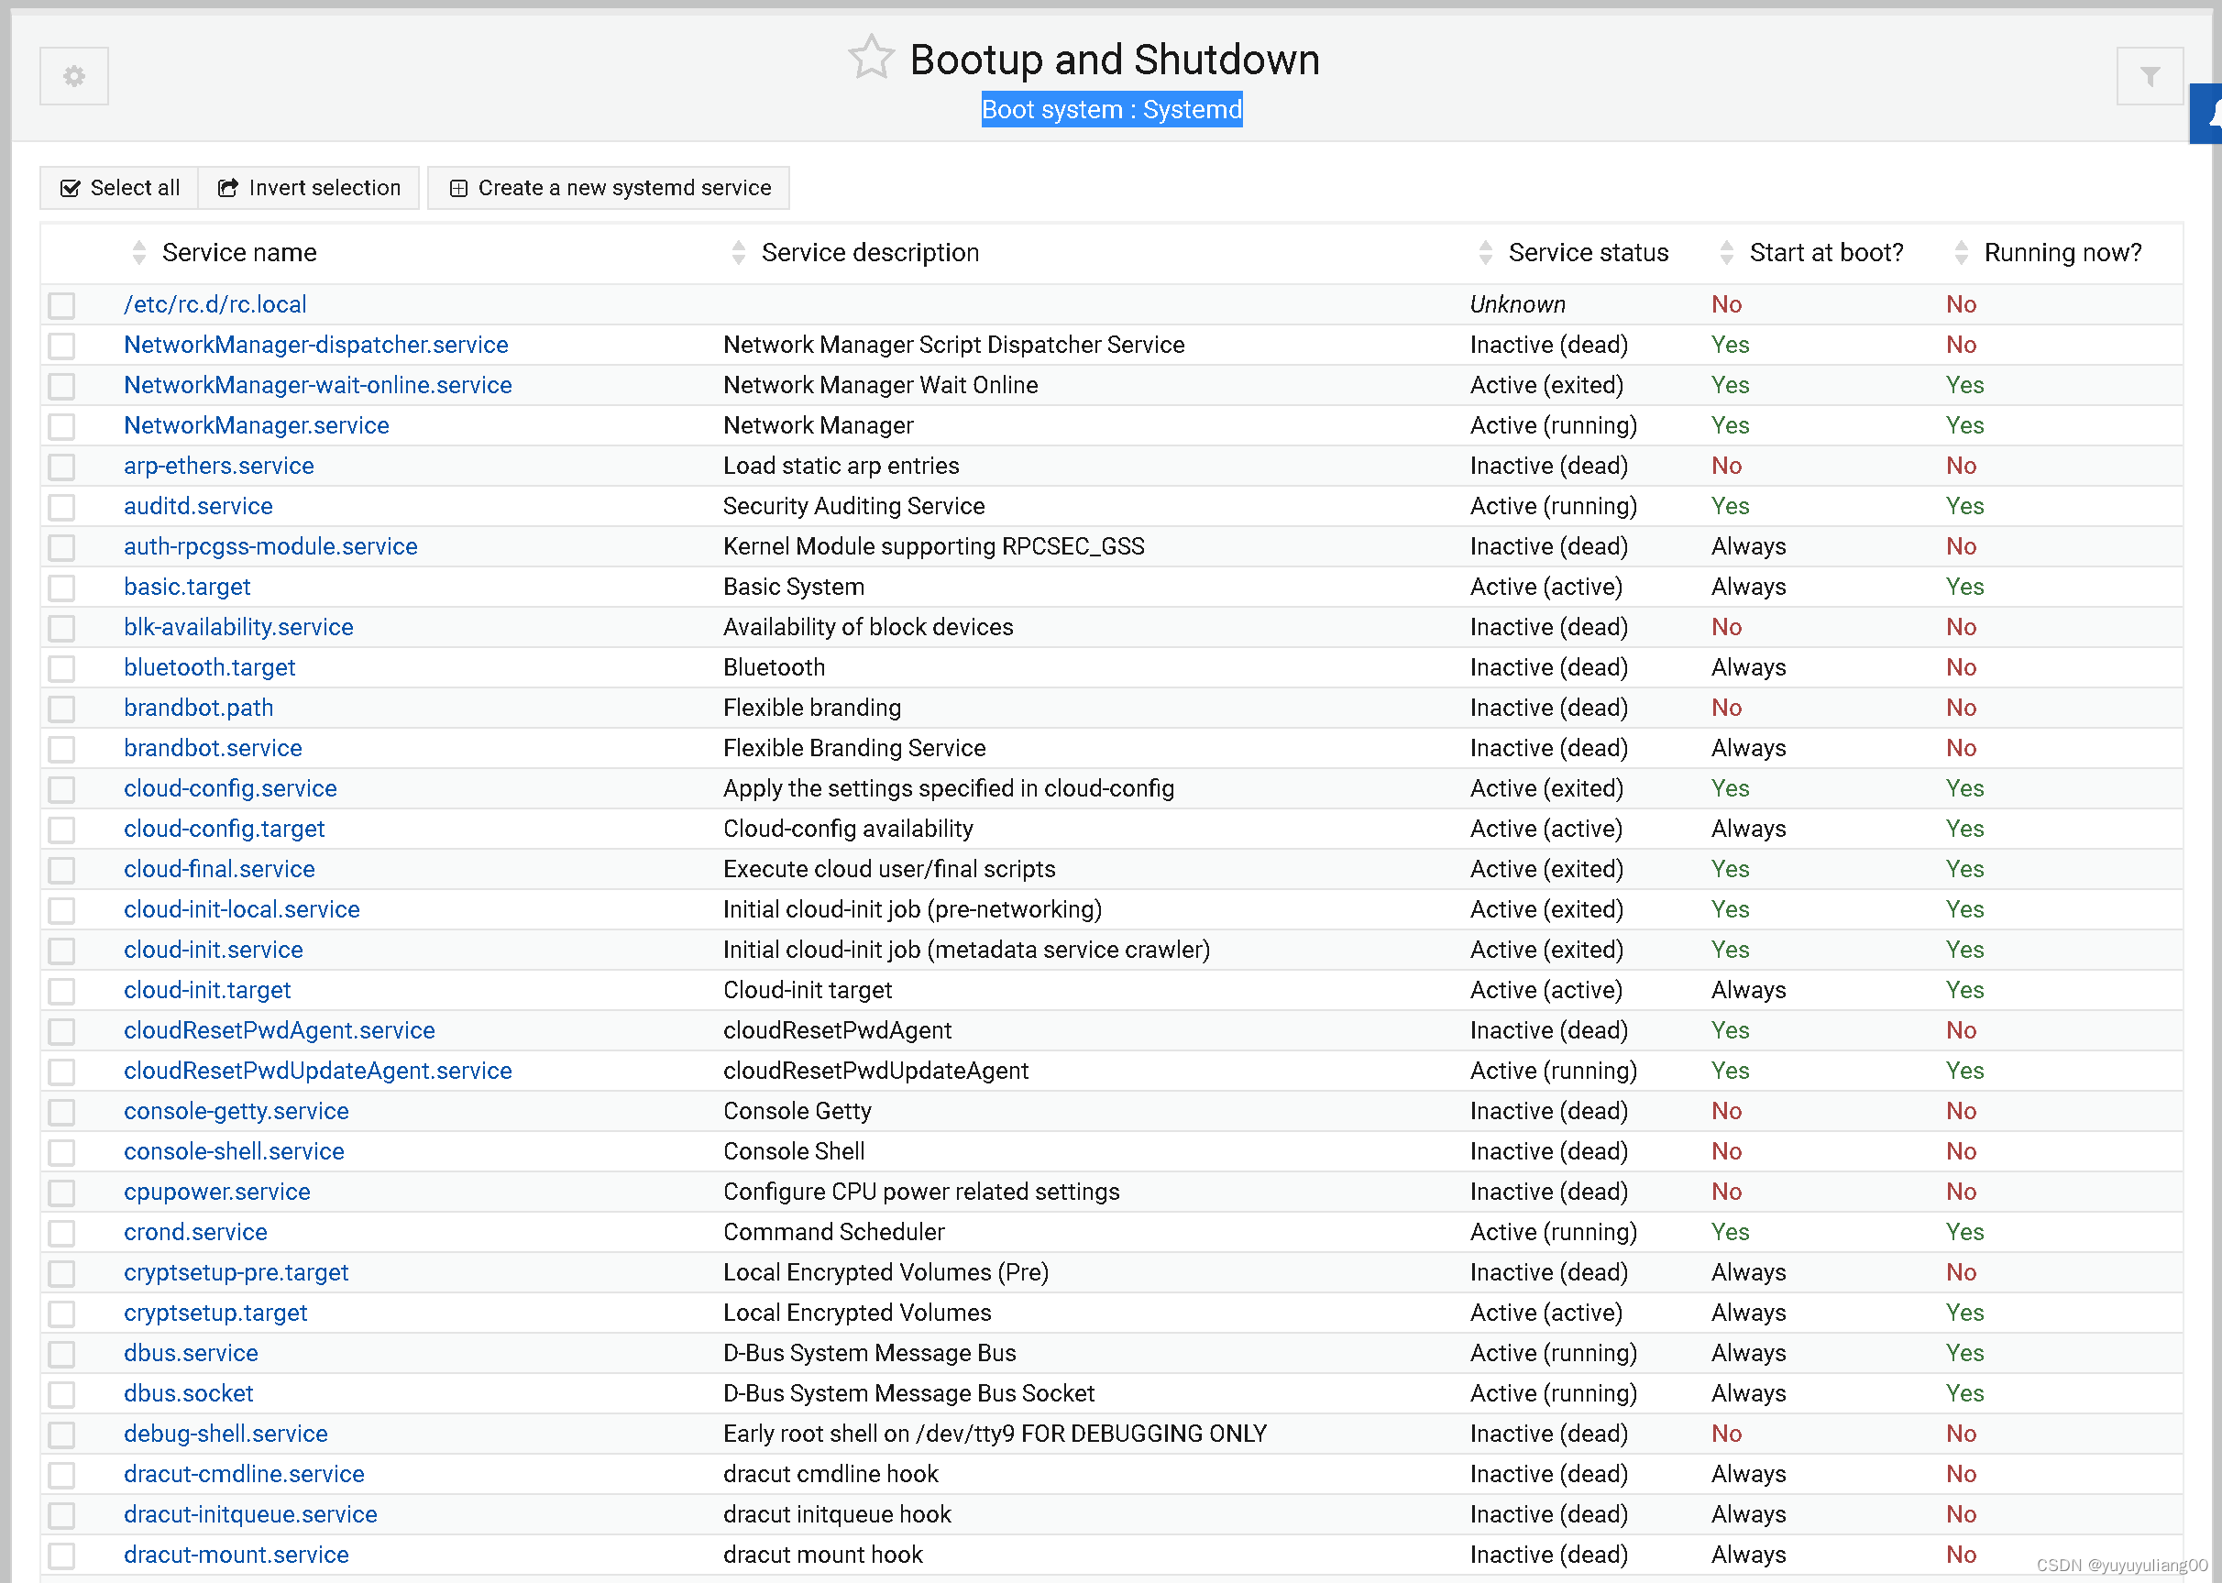Click the invert selection arrow icon
The height and width of the screenshot is (1583, 2222).
(227, 187)
